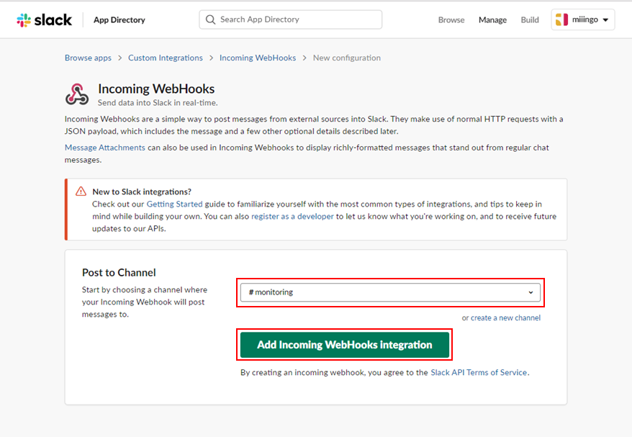Open the Message Attachments link

(x=105, y=148)
